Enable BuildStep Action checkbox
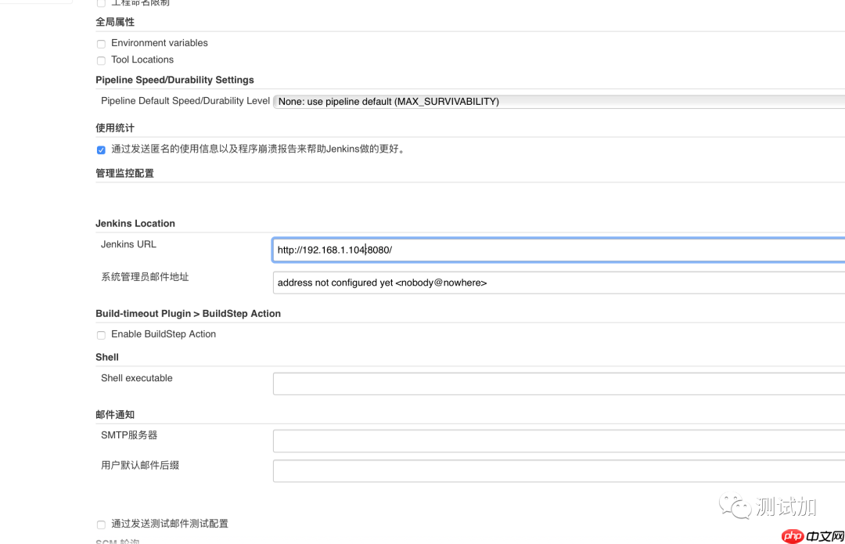This screenshot has width=845, height=544. tap(101, 335)
